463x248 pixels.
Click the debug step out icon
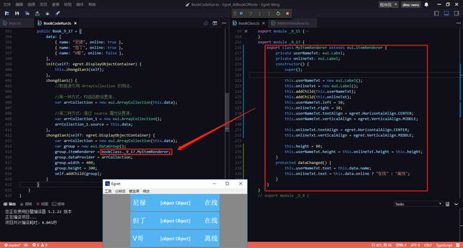coord(269,13)
